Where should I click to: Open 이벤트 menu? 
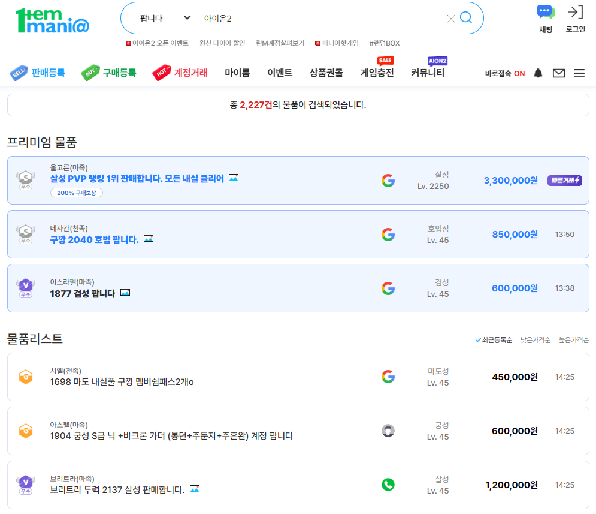(x=280, y=73)
